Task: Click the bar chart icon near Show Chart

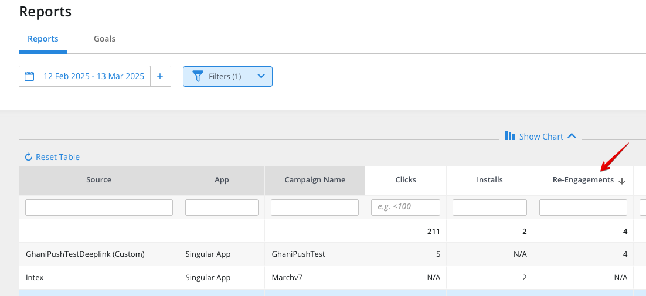Action: (510, 135)
